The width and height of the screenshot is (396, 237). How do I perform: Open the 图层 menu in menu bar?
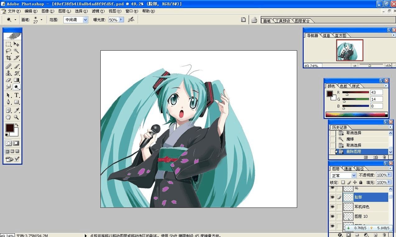tap(65, 11)
